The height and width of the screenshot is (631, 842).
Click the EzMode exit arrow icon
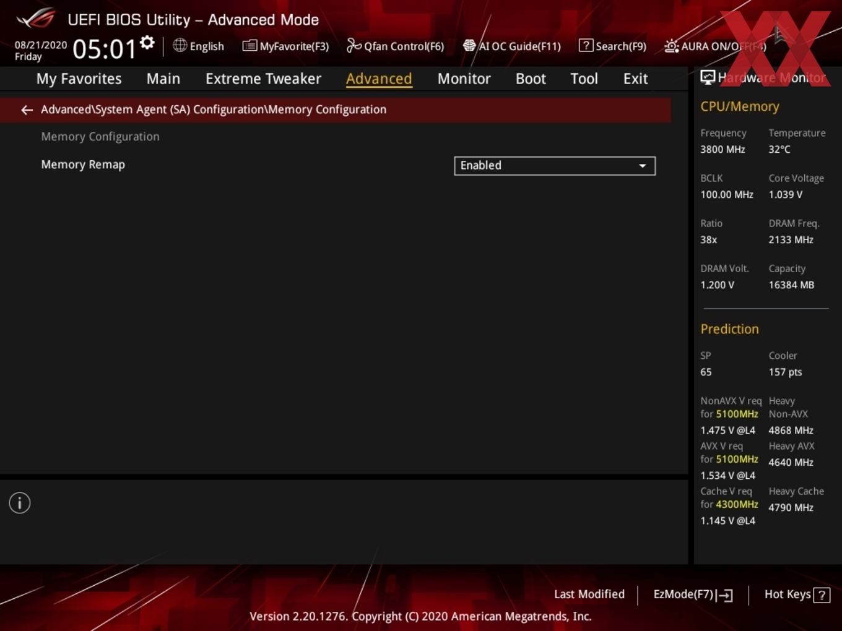point(724,595)
